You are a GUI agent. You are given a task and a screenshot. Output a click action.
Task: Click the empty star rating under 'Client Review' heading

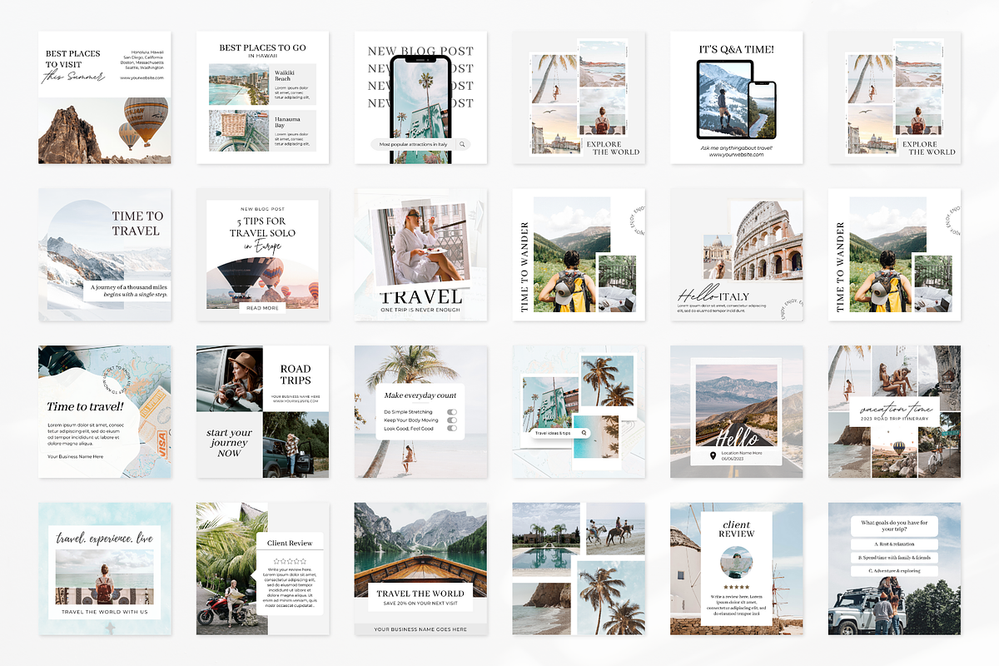click(x=289, y=562)
